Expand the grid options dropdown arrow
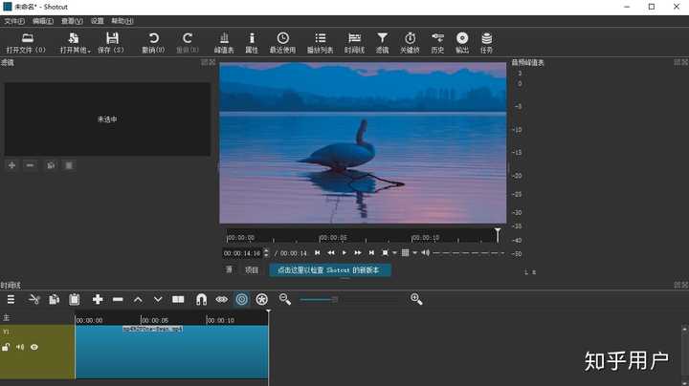This screenshot has height=386, width=689. click(x=414, y=253)
